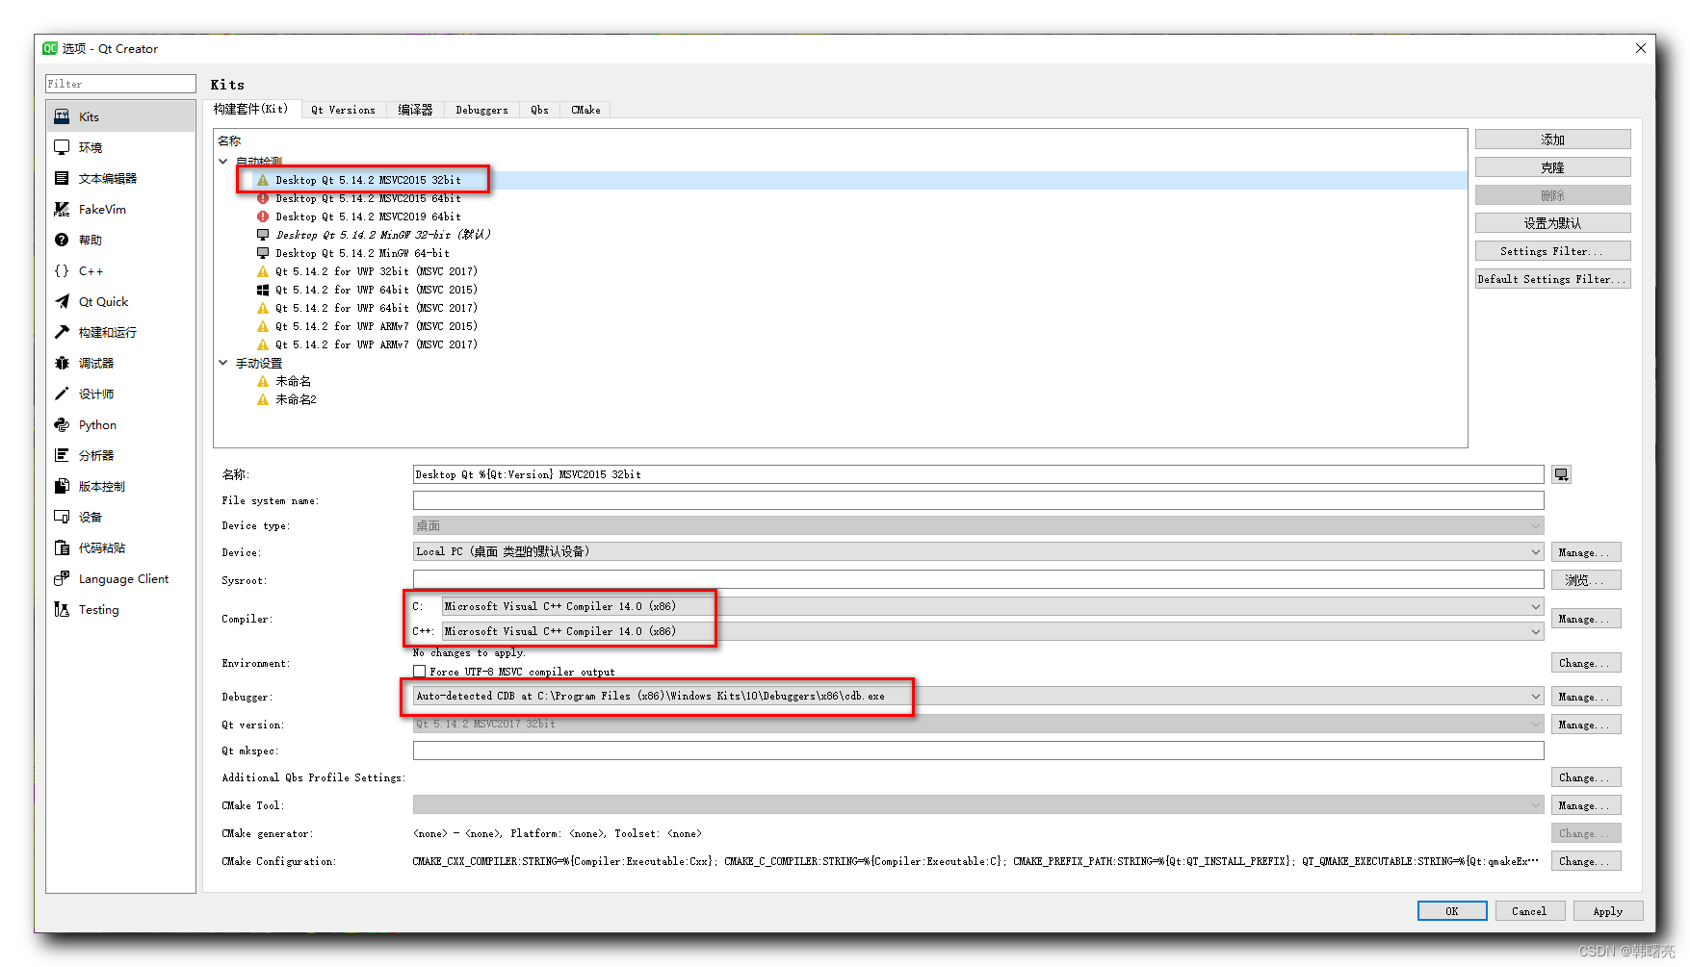
Task: Open the C++ compiler dropdown
Action: point(1534,631)
